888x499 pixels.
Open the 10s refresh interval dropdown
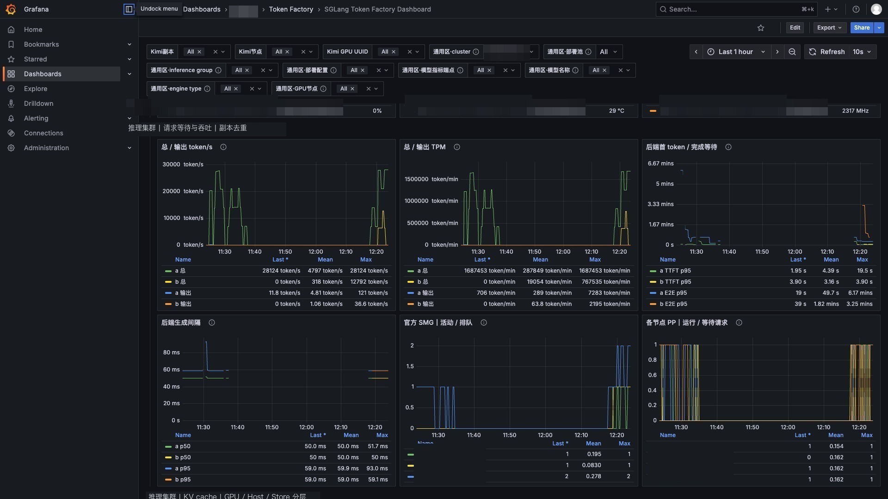(x=862, y=52)
